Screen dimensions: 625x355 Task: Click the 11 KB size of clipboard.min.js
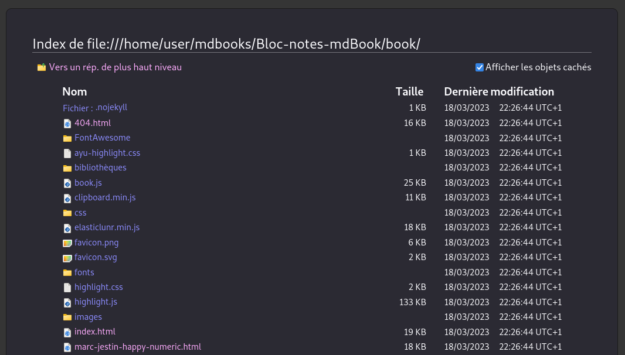point(416,197)
